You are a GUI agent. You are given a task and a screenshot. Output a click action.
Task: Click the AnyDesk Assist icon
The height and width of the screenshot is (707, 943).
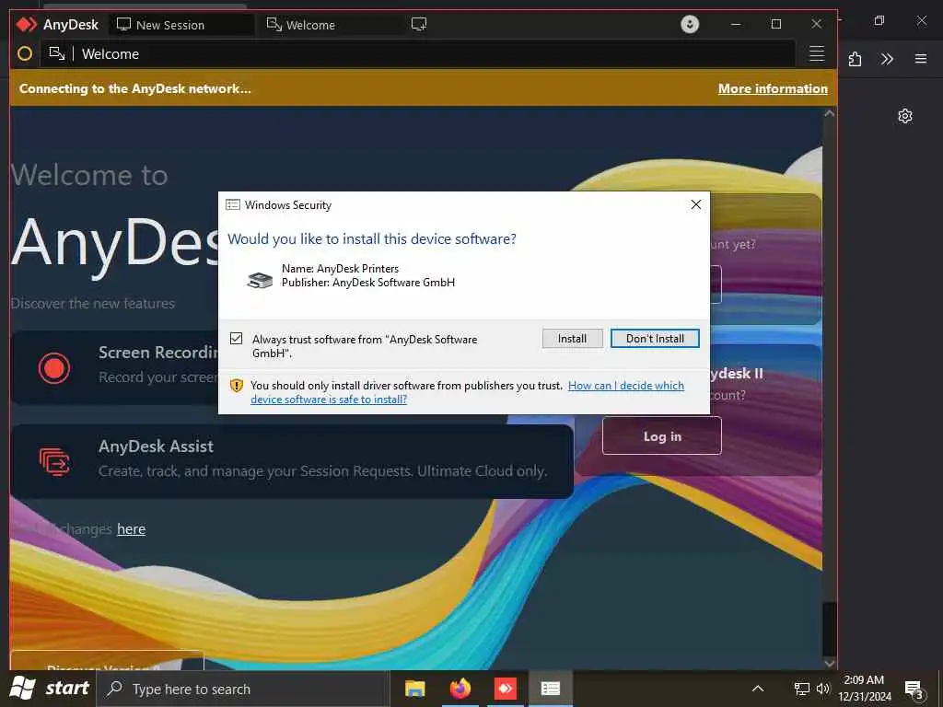(54, 462)
